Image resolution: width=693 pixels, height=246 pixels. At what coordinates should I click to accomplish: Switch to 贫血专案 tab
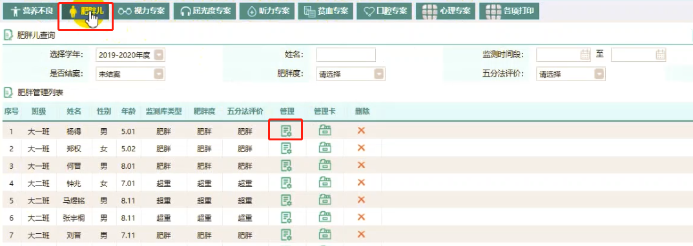(326, 12)
